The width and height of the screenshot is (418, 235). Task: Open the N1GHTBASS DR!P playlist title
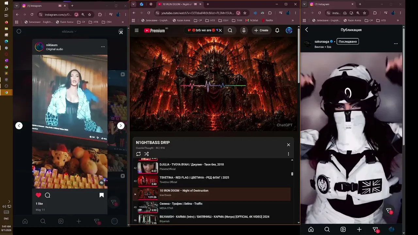point(153,143)
